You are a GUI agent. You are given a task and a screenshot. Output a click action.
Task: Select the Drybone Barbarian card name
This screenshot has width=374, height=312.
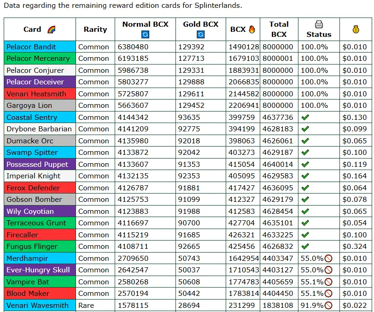click(39, 129)
